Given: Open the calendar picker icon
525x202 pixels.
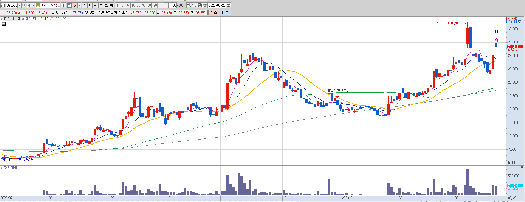Looking at the screenshot, I should [228, 5].
